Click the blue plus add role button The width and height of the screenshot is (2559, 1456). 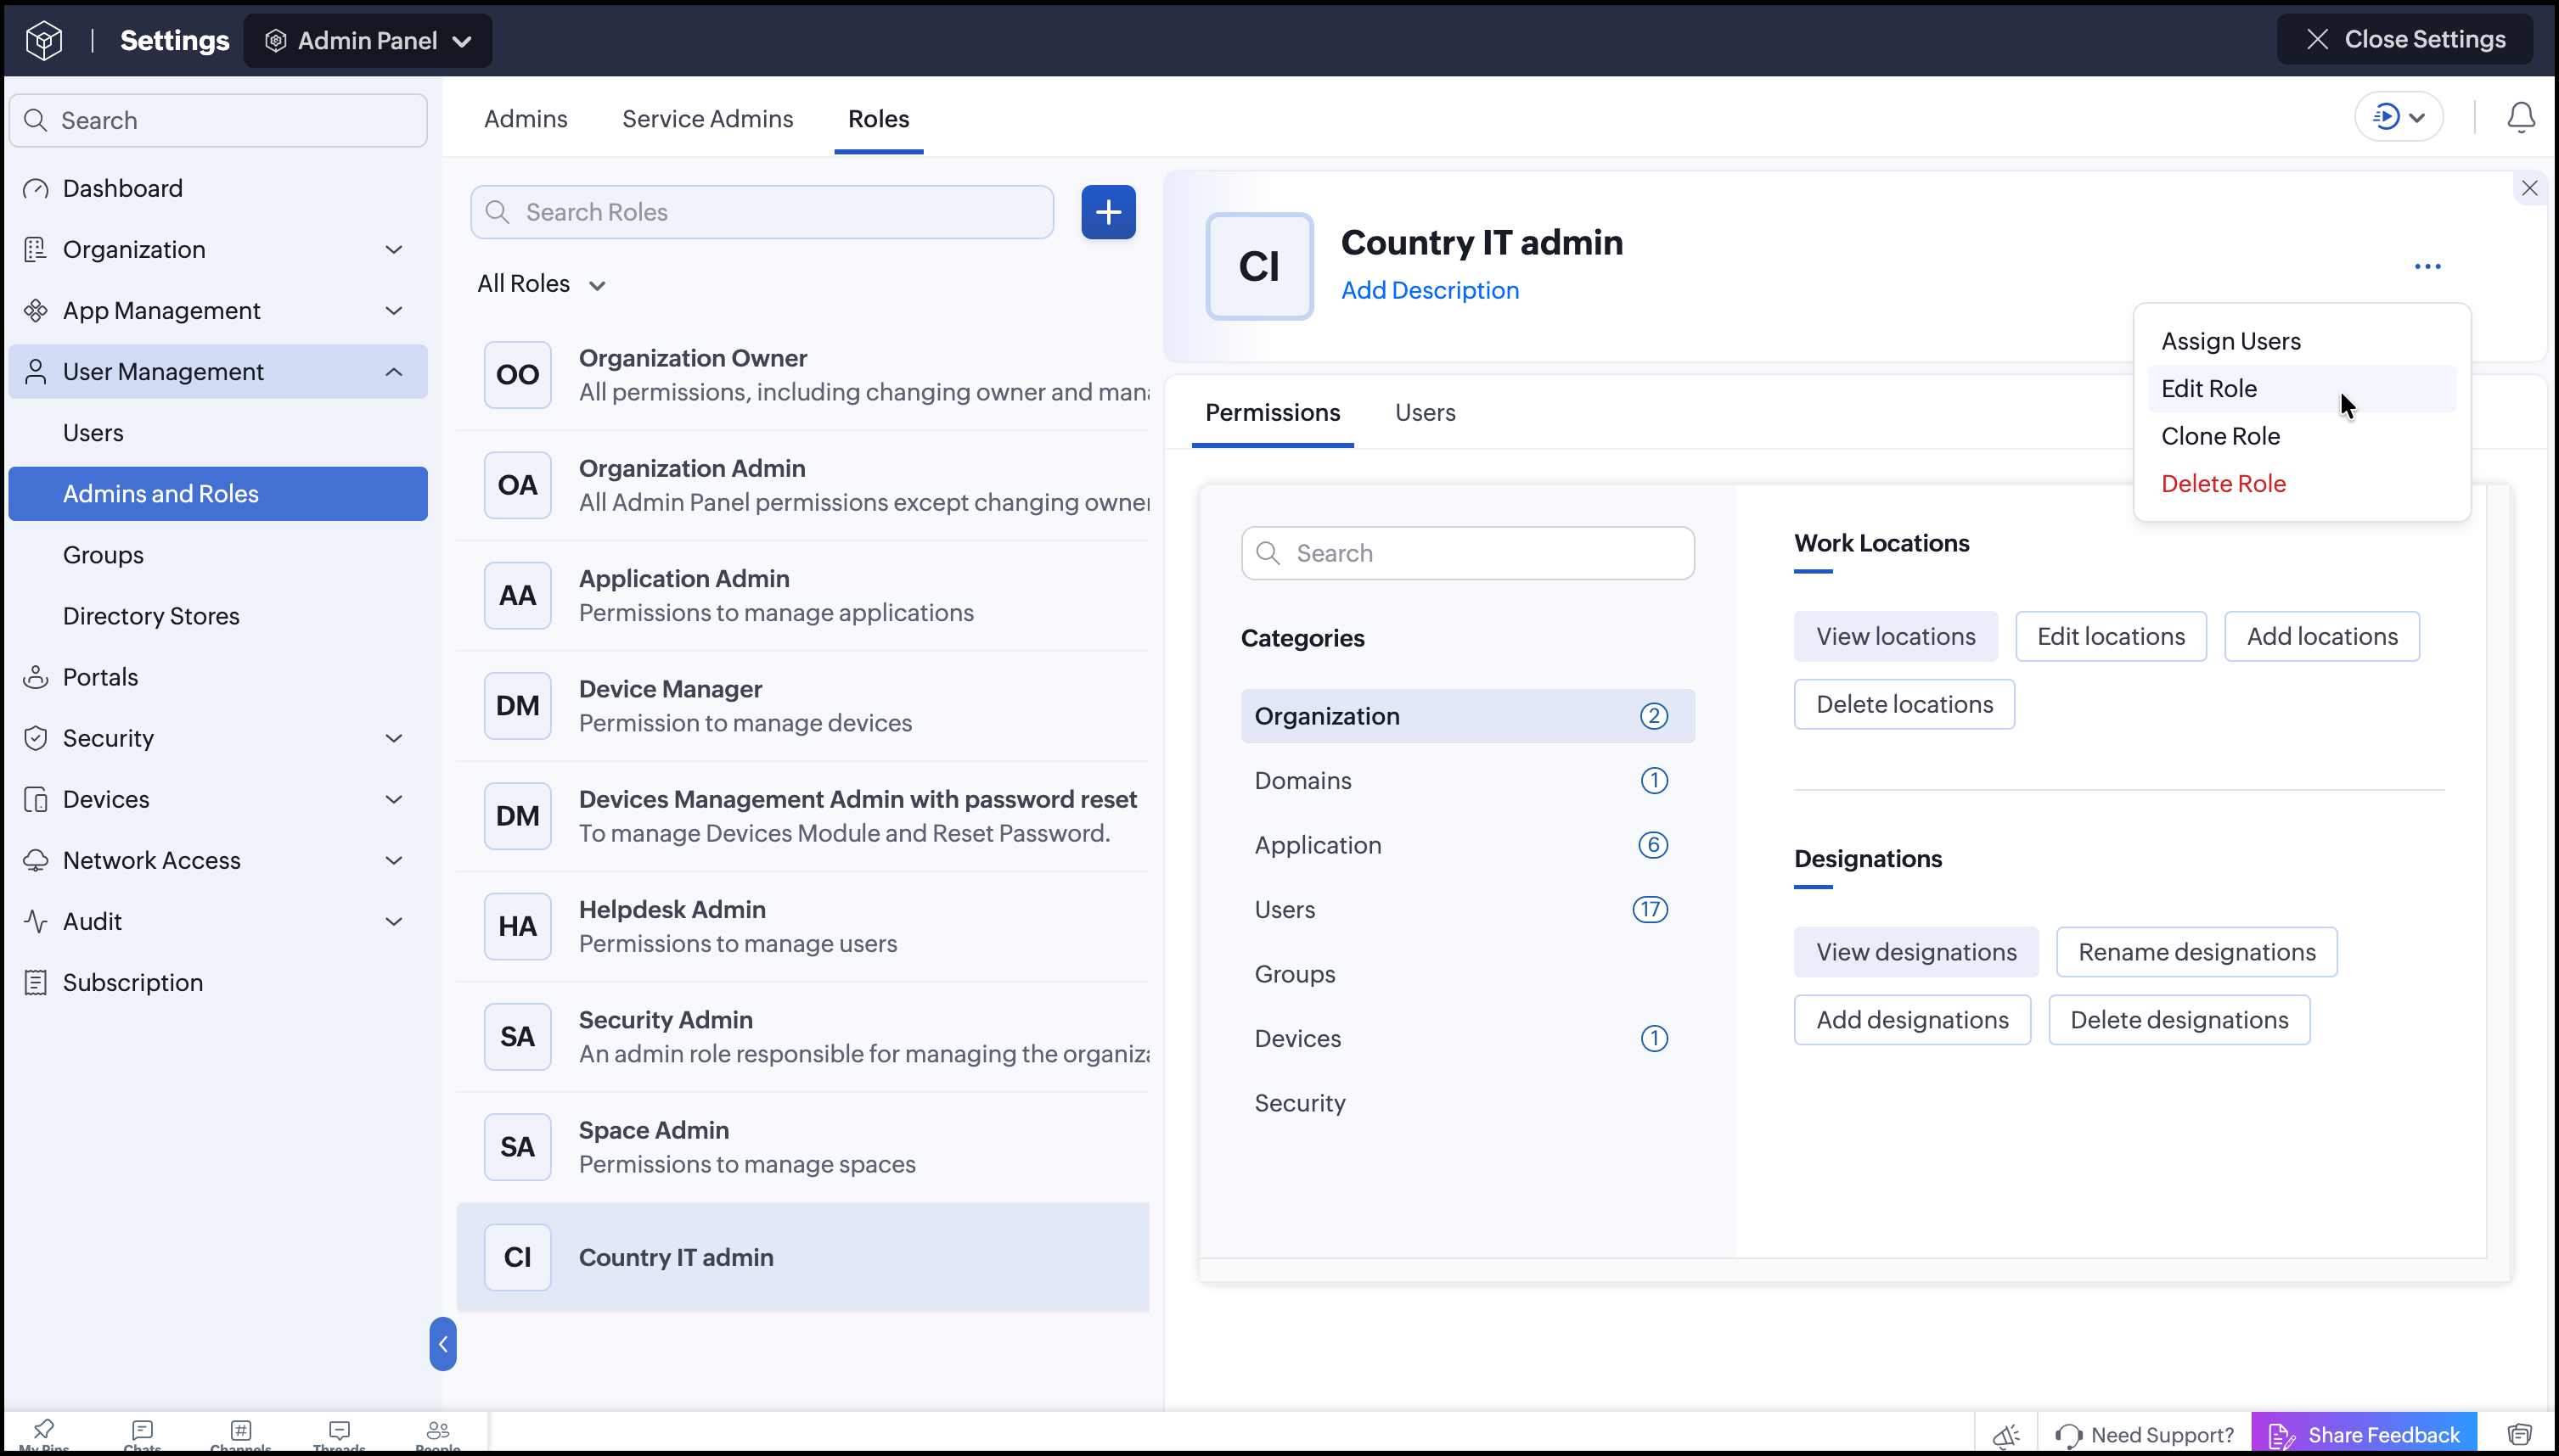(x=1107, y=212)
